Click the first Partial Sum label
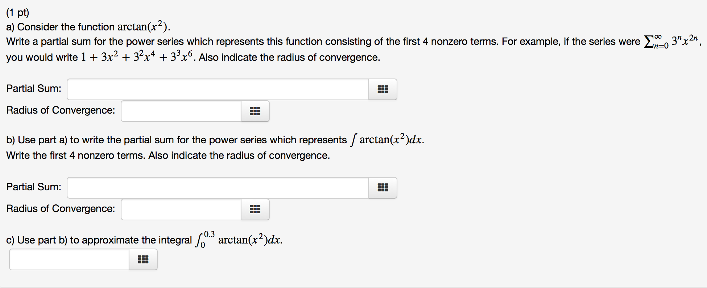 (x=33, y=88)
